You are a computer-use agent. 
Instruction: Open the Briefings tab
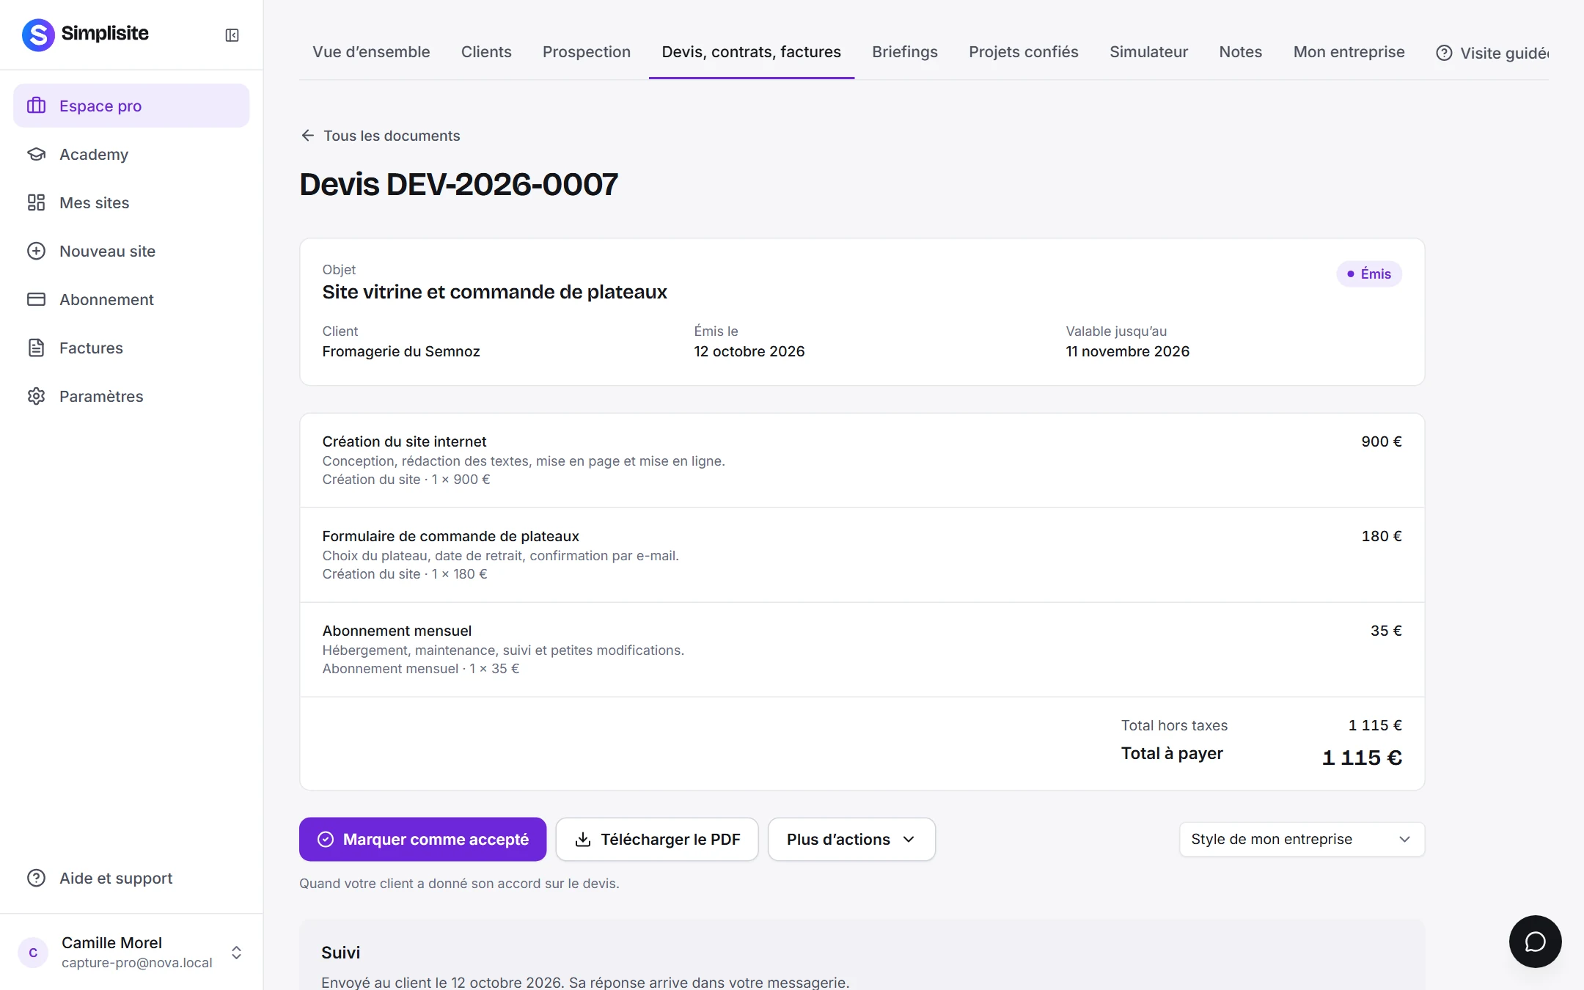click(x=905, y=52)
